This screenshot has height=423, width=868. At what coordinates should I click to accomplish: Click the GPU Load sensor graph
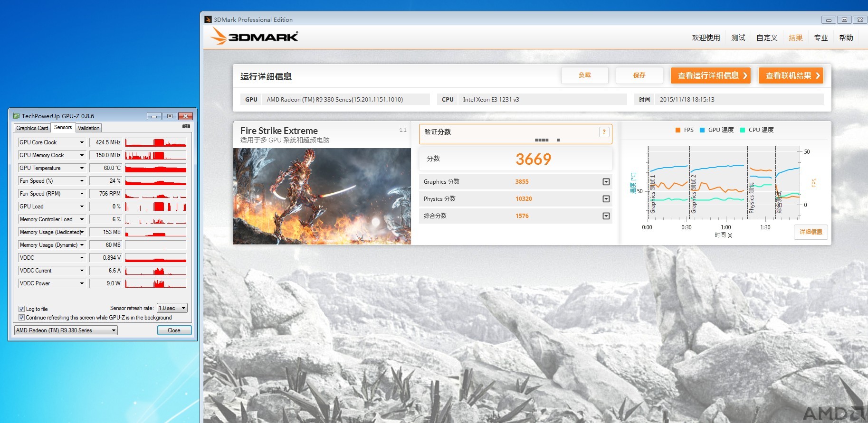156,207
